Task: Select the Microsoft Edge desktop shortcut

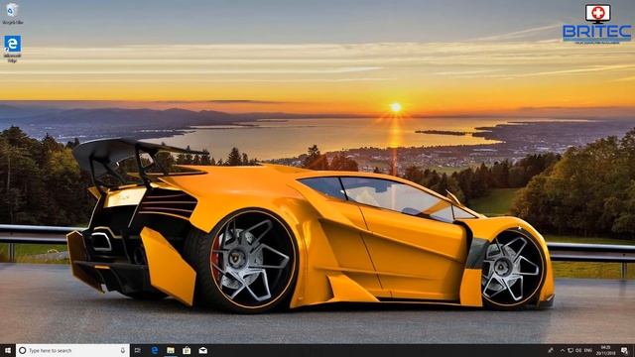Action: click(12, 49)
